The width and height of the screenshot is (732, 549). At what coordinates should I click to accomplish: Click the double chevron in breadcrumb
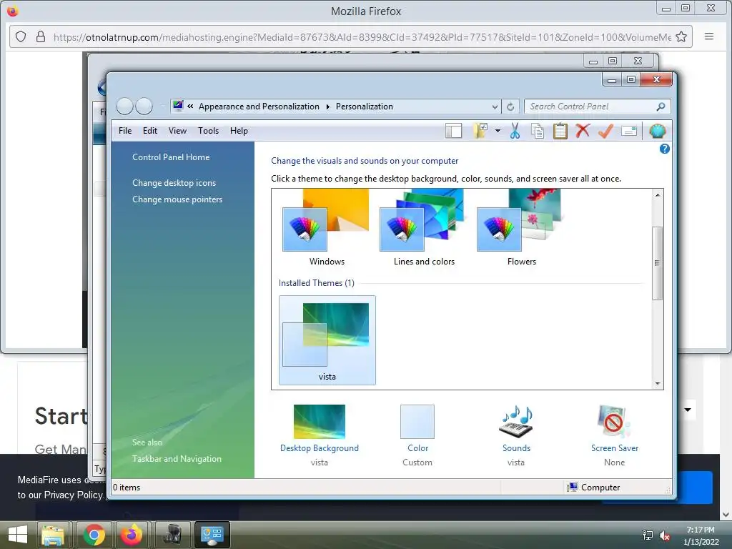coord(190,107)
